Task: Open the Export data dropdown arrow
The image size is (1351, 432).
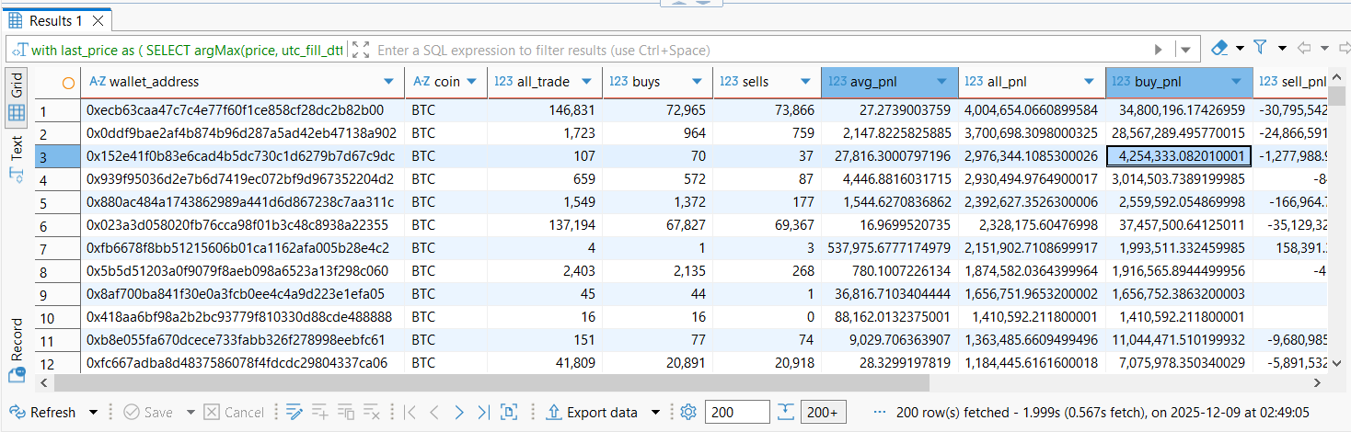Action: (x=655, y=413)
